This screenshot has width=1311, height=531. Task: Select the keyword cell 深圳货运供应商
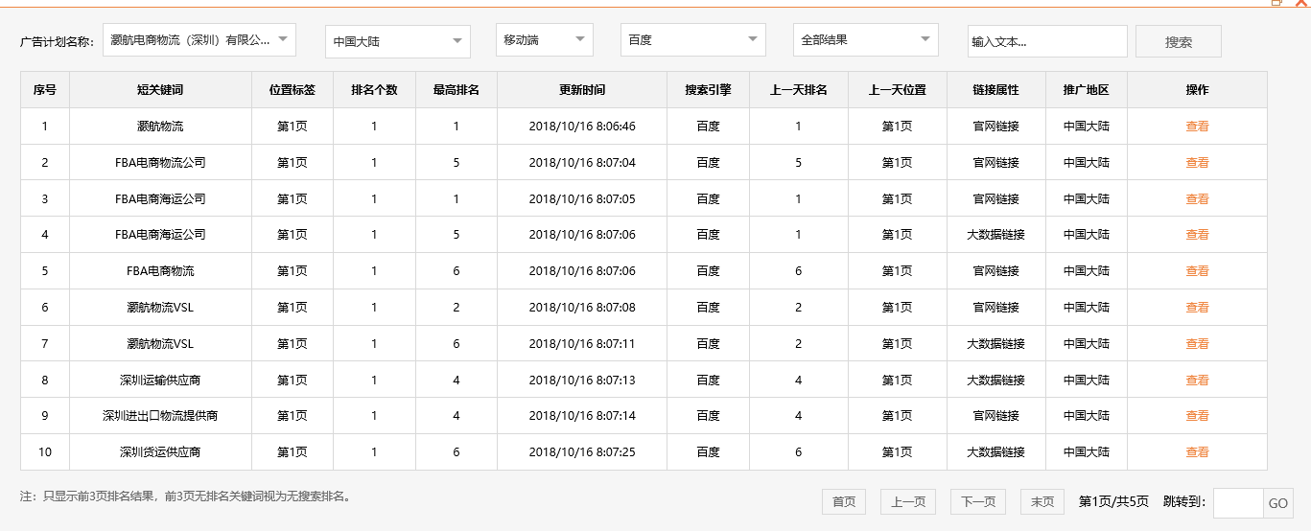(160, 452)
